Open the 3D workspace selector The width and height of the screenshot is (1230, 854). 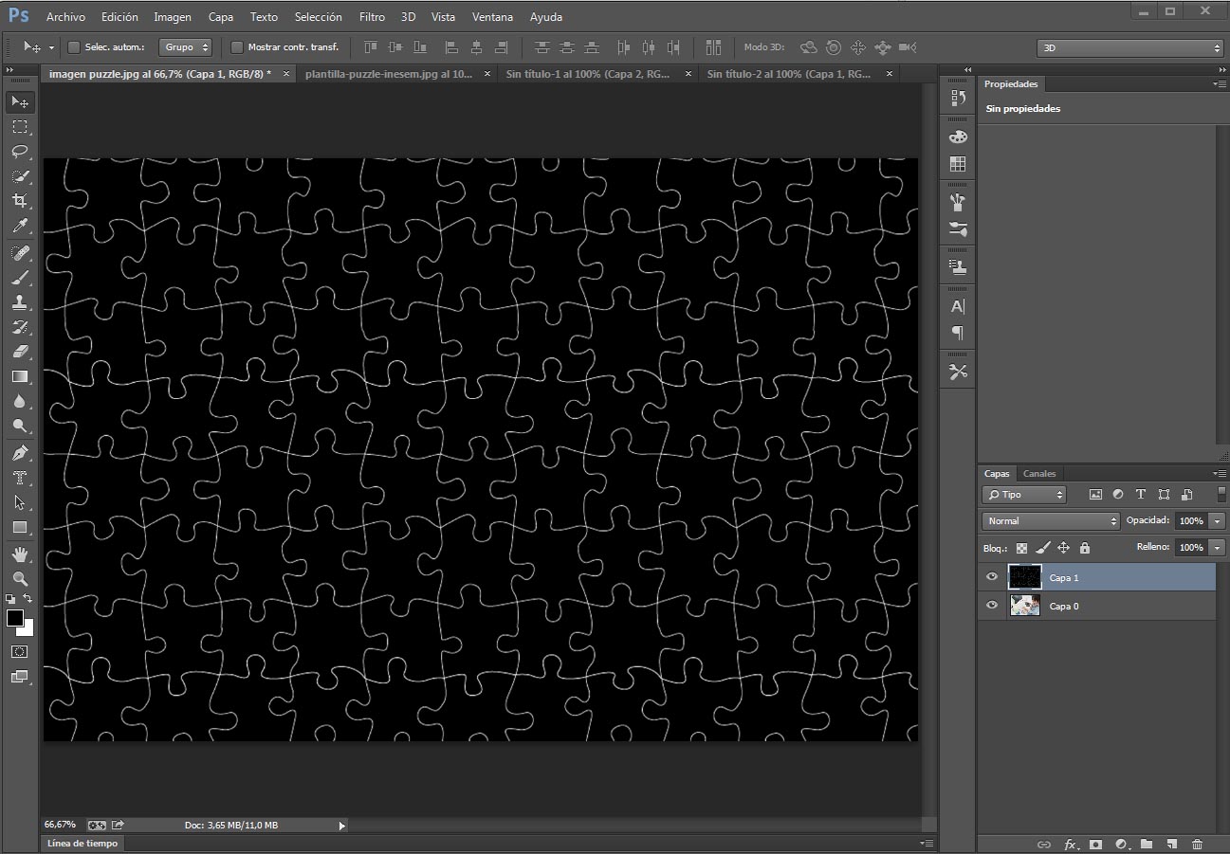(1129, 47)
